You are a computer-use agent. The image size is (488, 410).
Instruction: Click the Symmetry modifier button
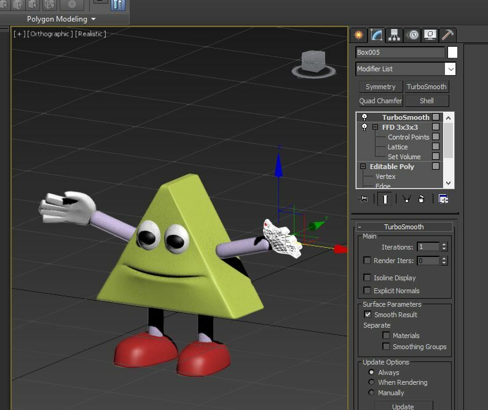(380, 87)
